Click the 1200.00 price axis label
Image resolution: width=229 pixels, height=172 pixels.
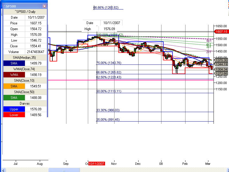(x=221, y=83)
